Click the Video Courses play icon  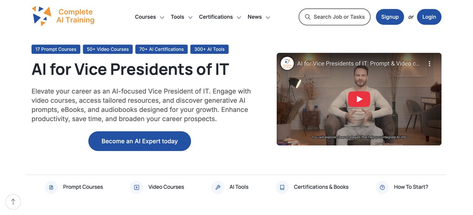(x=137, y=187)
